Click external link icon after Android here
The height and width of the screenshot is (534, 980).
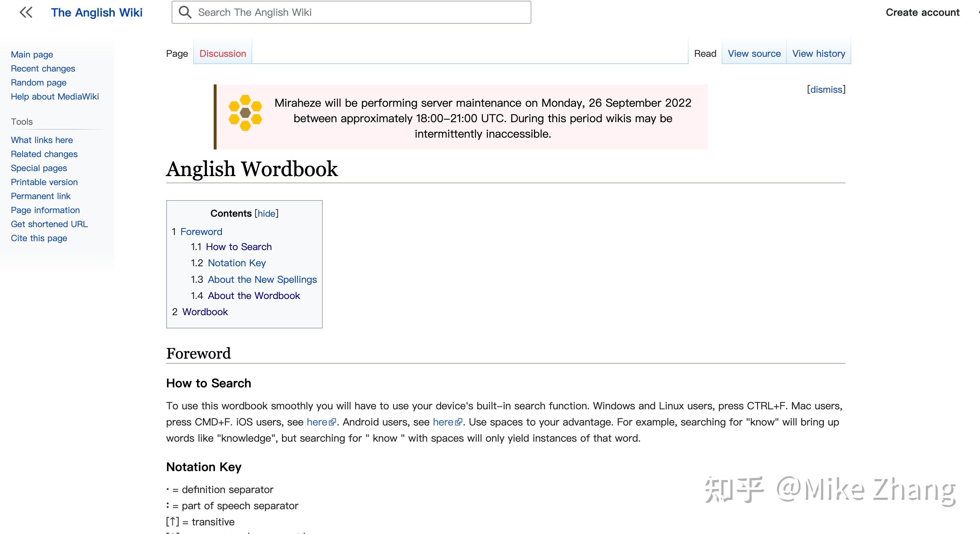tap(459, 422)
